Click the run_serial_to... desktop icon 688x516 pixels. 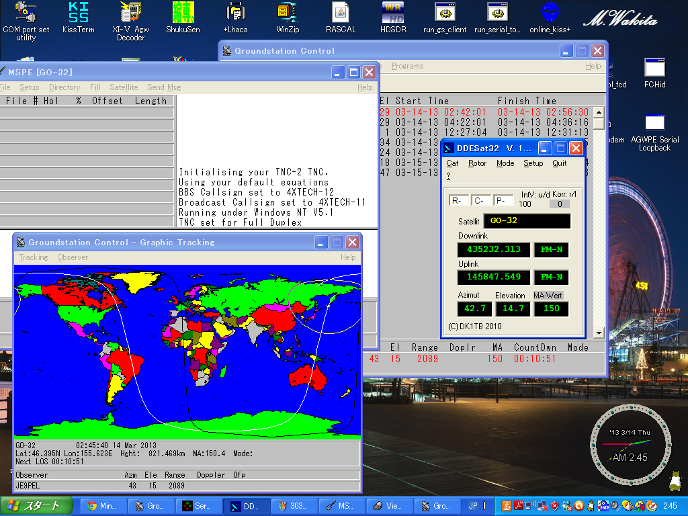pyautogui.click(x=497, y=17)
